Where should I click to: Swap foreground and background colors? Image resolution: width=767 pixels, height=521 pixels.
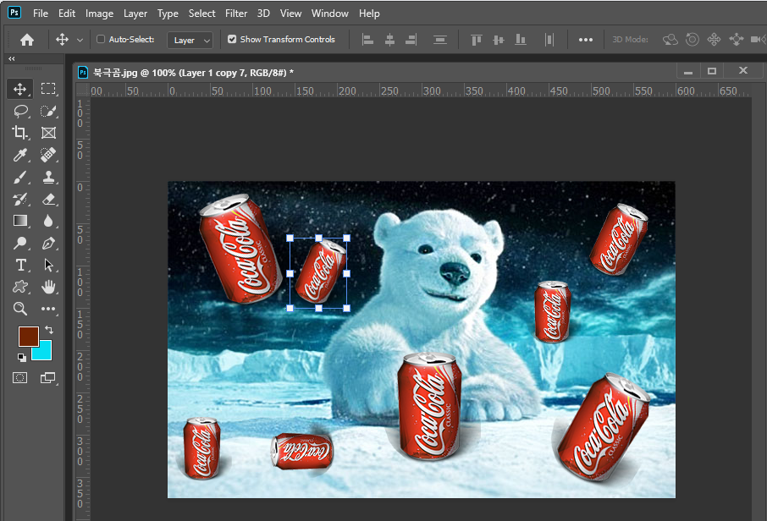click(x=48, y=330)
